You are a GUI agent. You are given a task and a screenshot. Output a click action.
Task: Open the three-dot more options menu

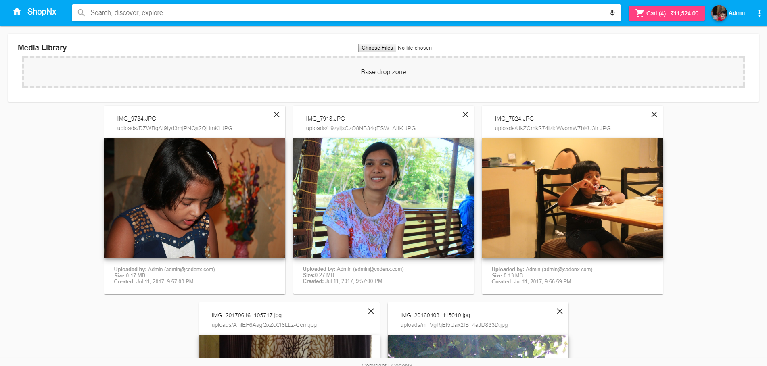(x=759, y=13)
